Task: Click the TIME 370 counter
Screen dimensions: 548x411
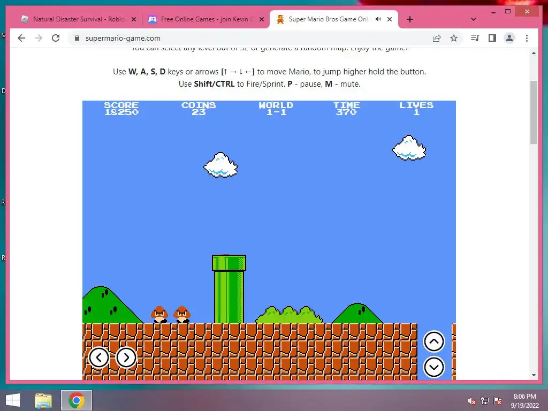Action: [346, 108]
